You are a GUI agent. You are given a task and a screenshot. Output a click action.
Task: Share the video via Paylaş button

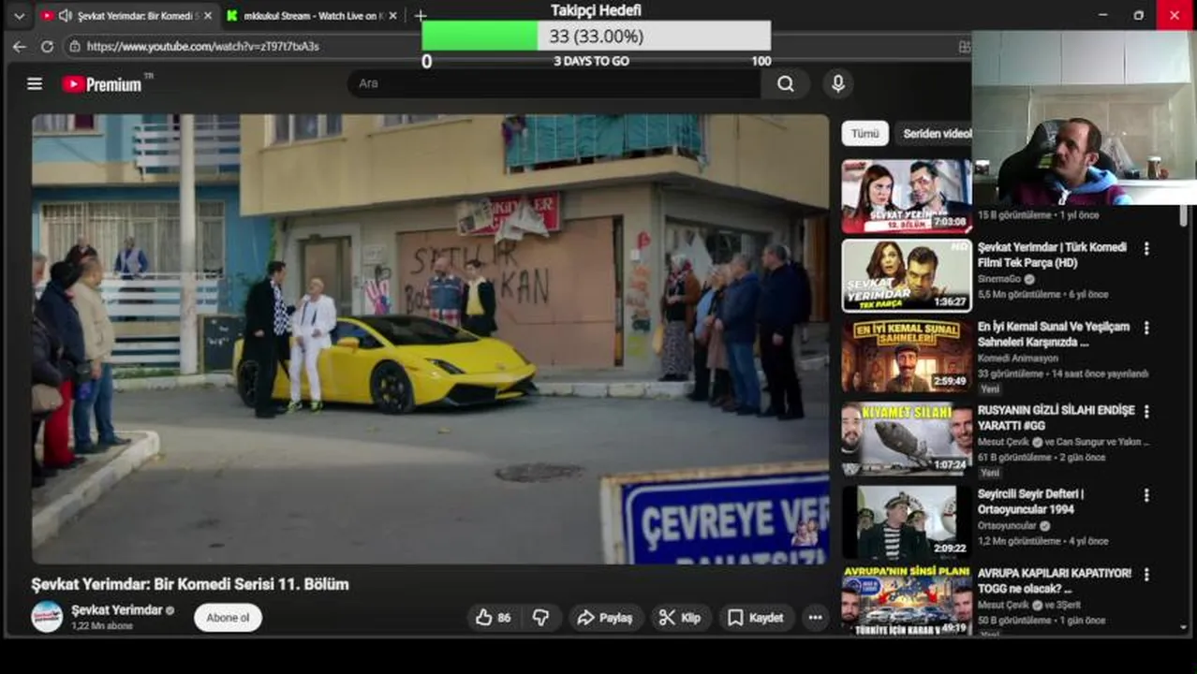[x=605, y=618]
